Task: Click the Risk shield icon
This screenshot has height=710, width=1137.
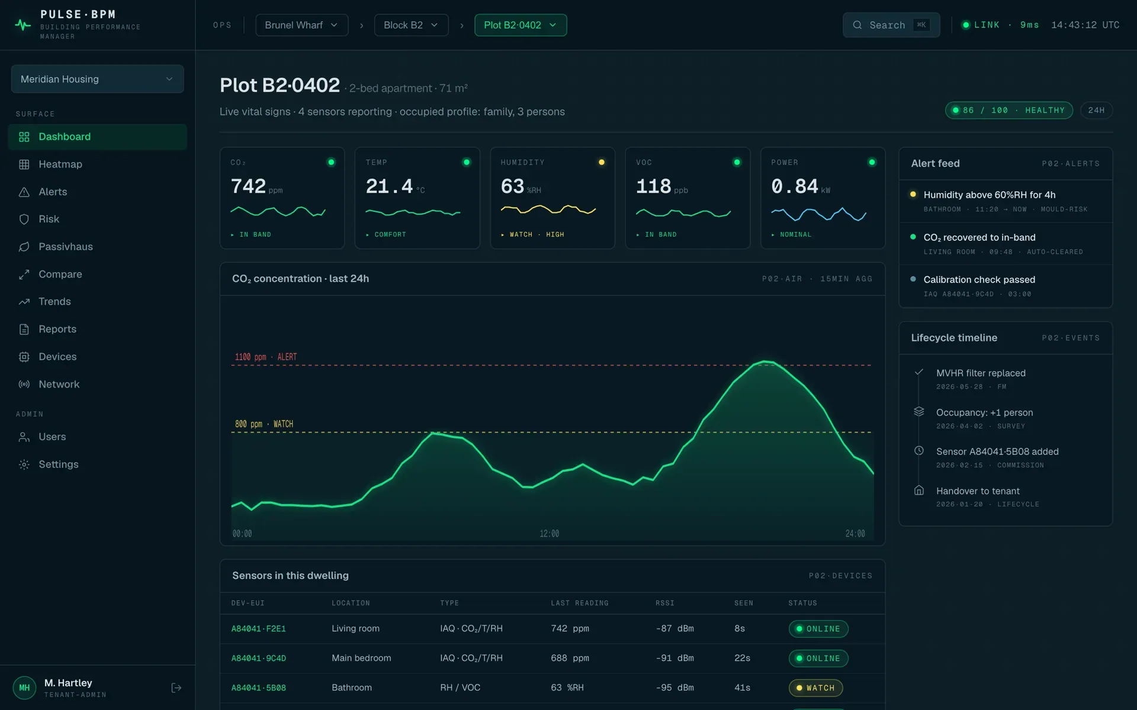Action: pyautogui.click(x=24, y=219)
